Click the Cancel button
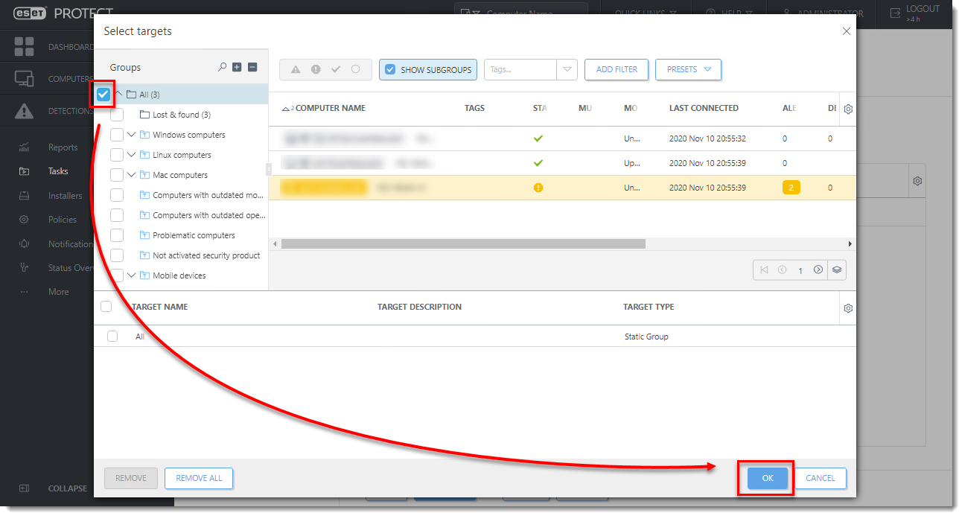 821,478
